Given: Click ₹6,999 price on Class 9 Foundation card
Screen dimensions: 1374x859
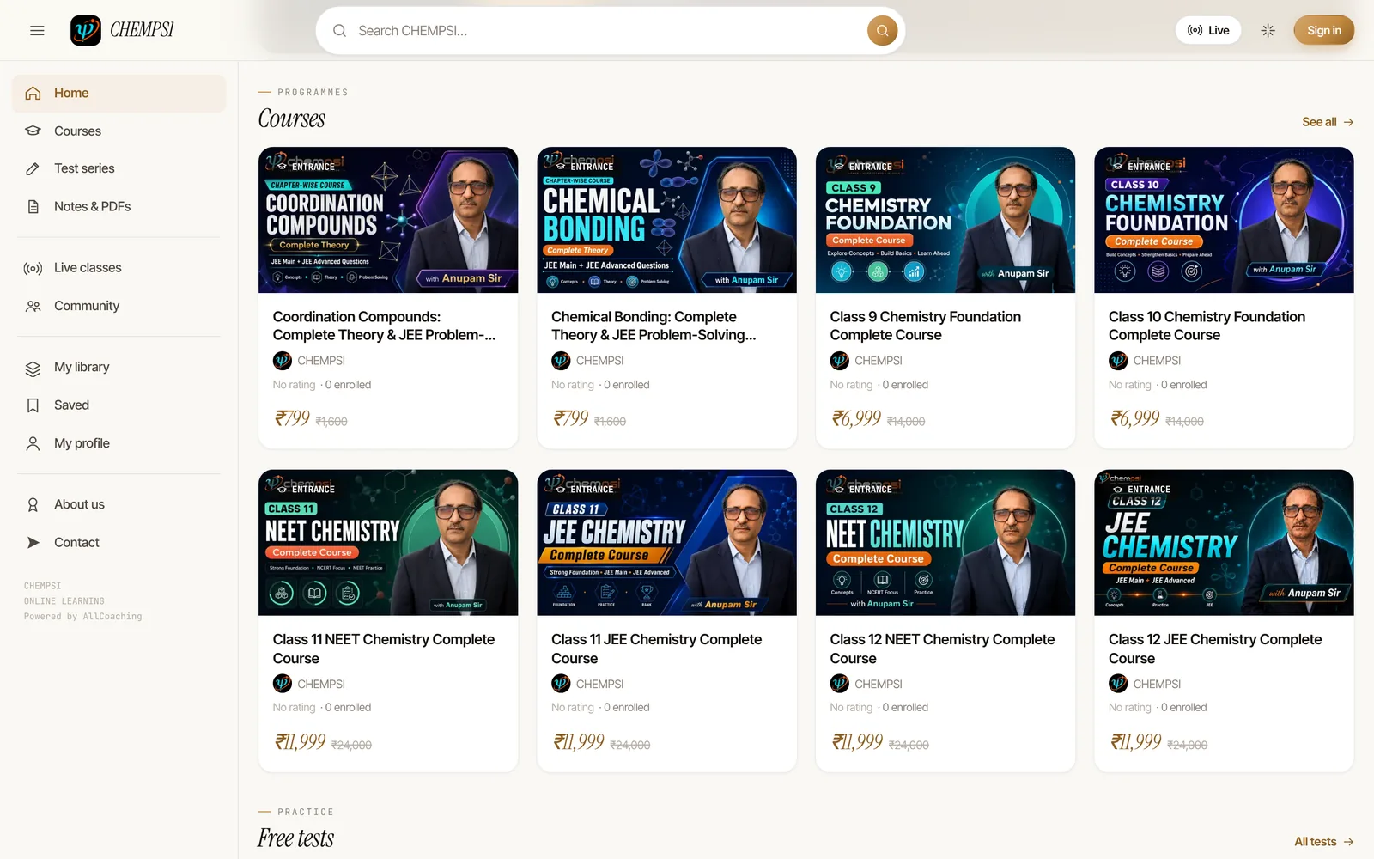Looking at the screenshot, I should click(856, 418).
